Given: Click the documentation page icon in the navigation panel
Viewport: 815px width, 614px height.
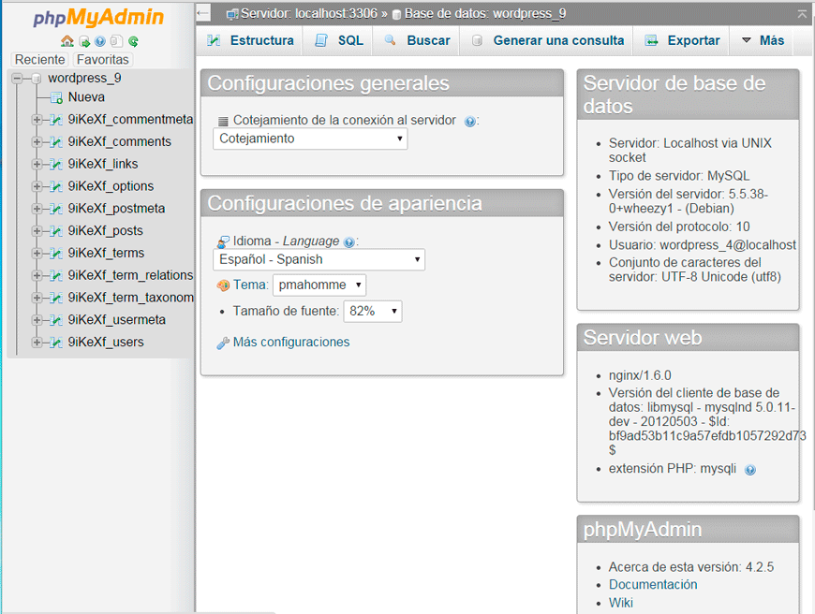Looking at the screenshot, I should pyautogui.click(x=116, y=42).
